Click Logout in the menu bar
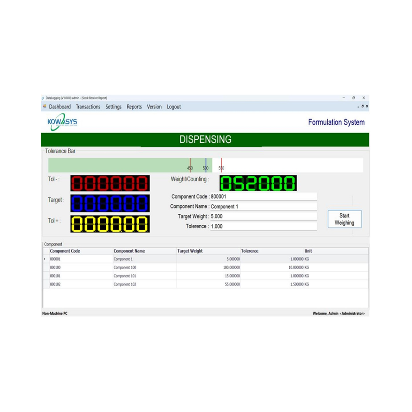 coord(173,107)
